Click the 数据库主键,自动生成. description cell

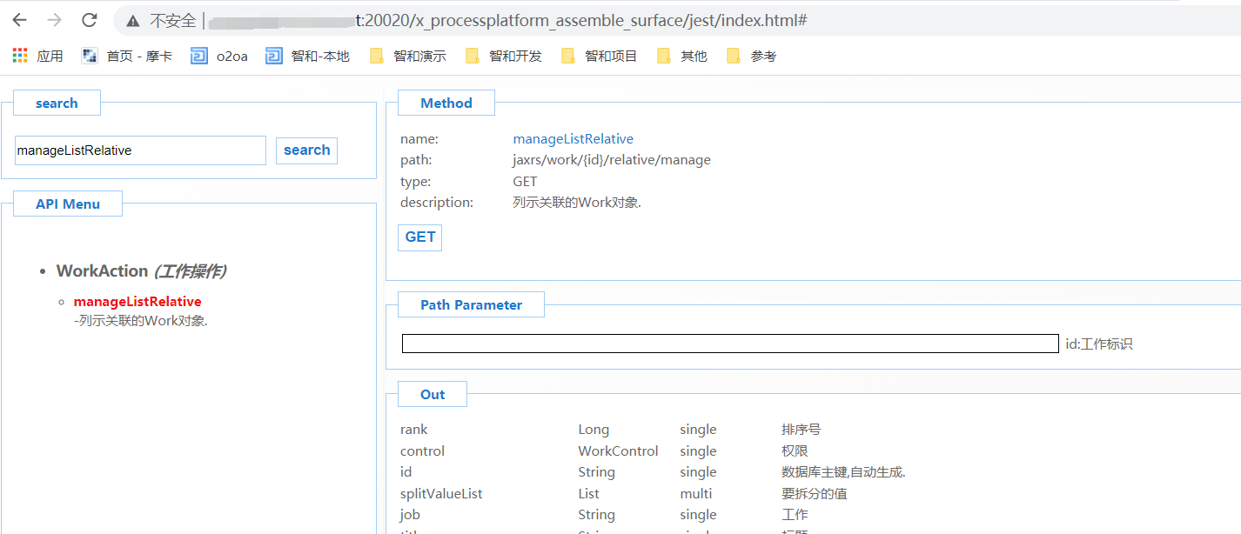pos(844,472)
